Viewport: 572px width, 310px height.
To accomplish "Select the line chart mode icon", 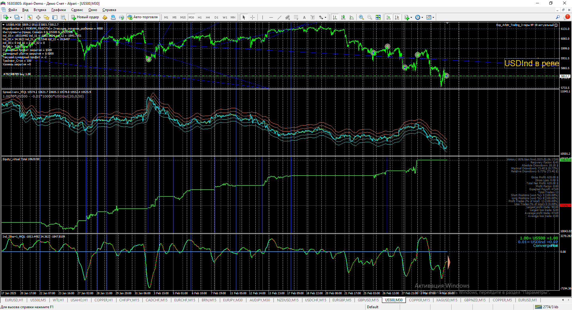I will coord(352,17).
